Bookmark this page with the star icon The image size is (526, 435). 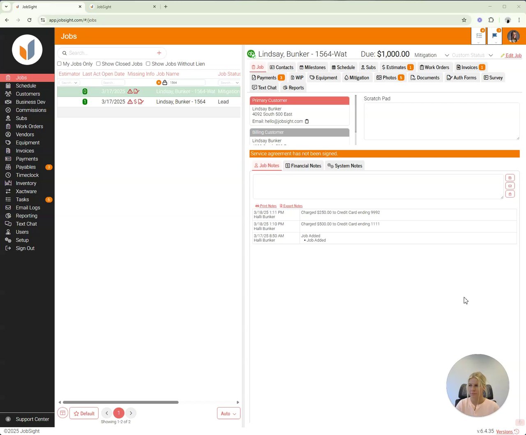pos(464,20)
